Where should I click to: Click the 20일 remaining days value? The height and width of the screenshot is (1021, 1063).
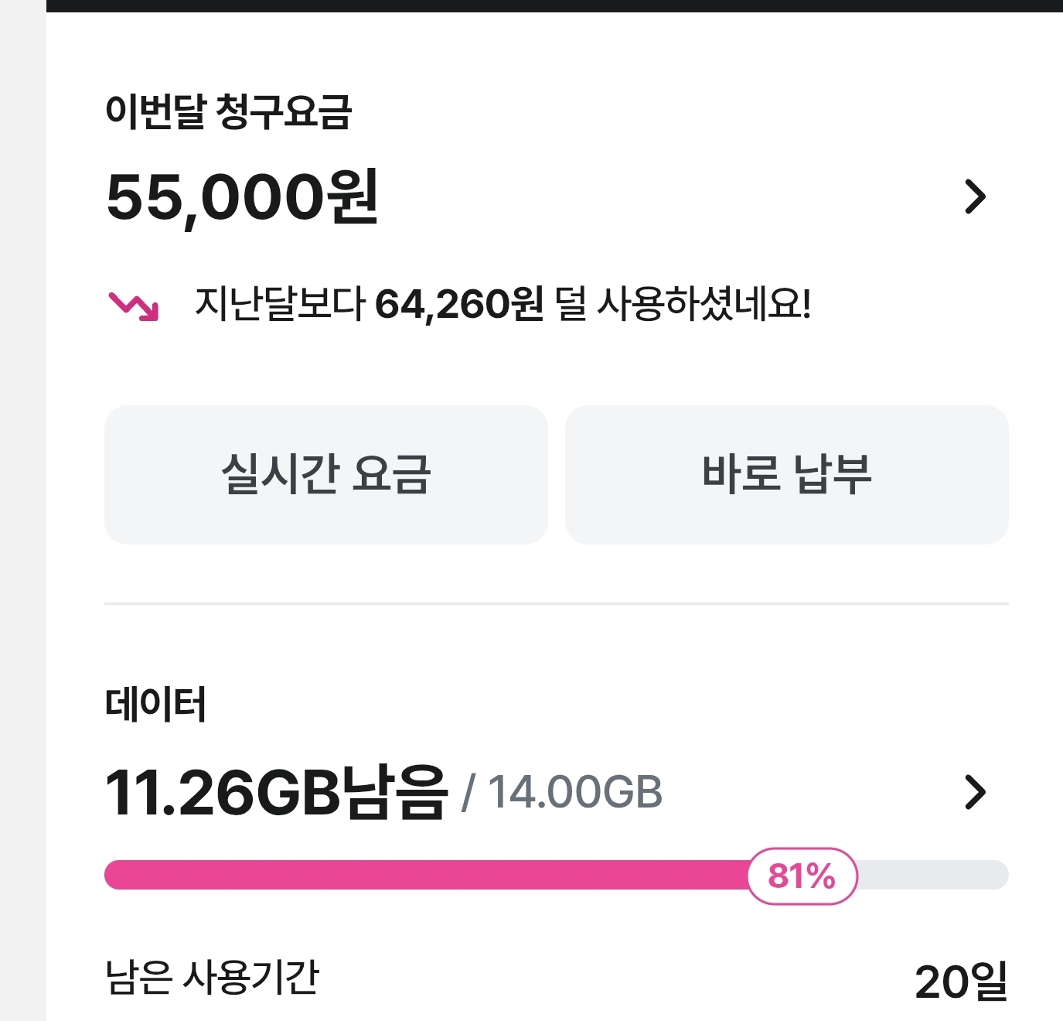(961, 981)
